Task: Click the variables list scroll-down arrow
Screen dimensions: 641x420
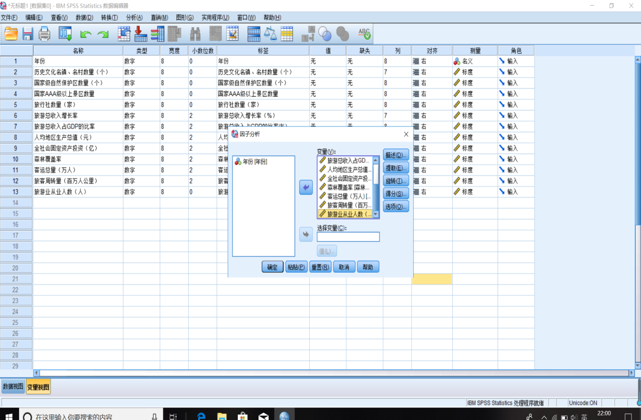Action: click(x=376, y=215)
